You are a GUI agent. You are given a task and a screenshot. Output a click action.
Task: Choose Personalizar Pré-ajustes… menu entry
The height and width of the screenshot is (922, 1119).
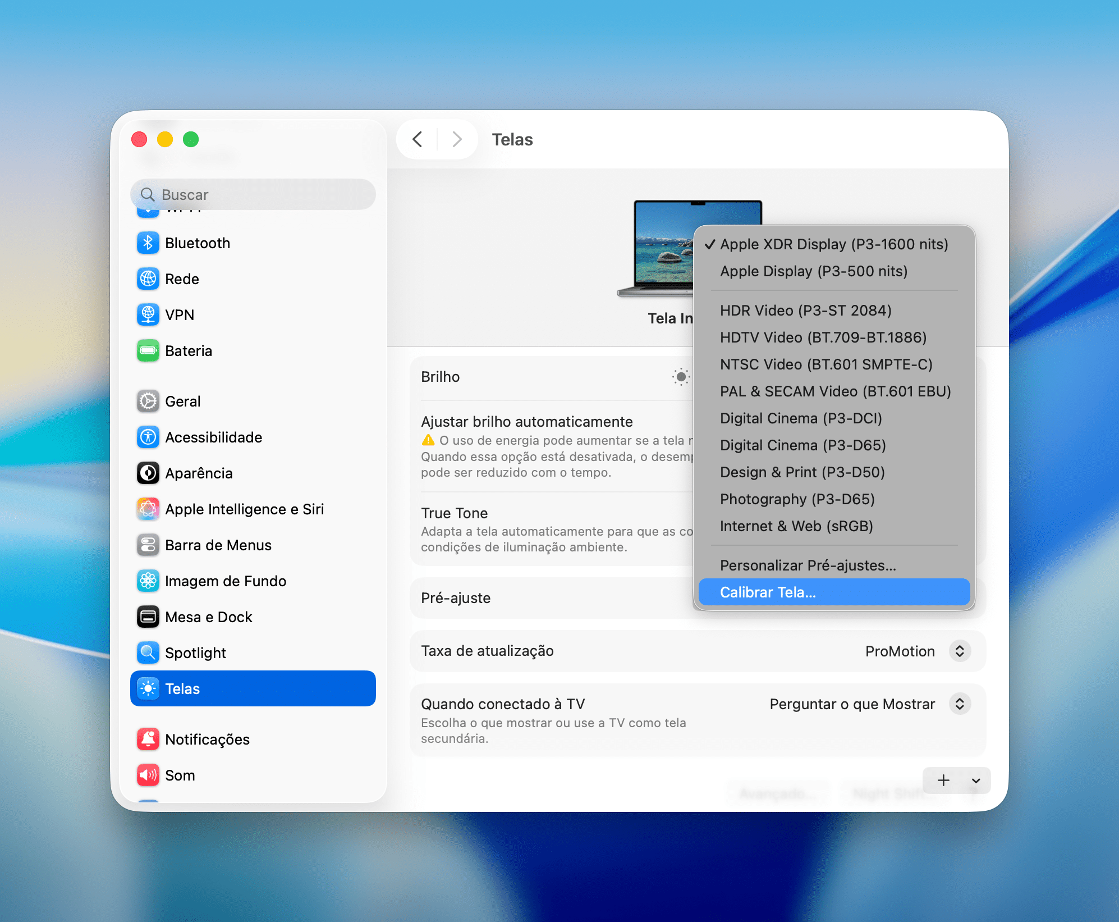[x=808, y=565]
